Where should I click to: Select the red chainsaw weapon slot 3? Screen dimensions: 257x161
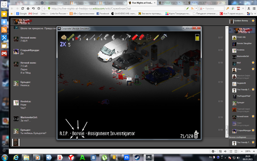(78, 37)
